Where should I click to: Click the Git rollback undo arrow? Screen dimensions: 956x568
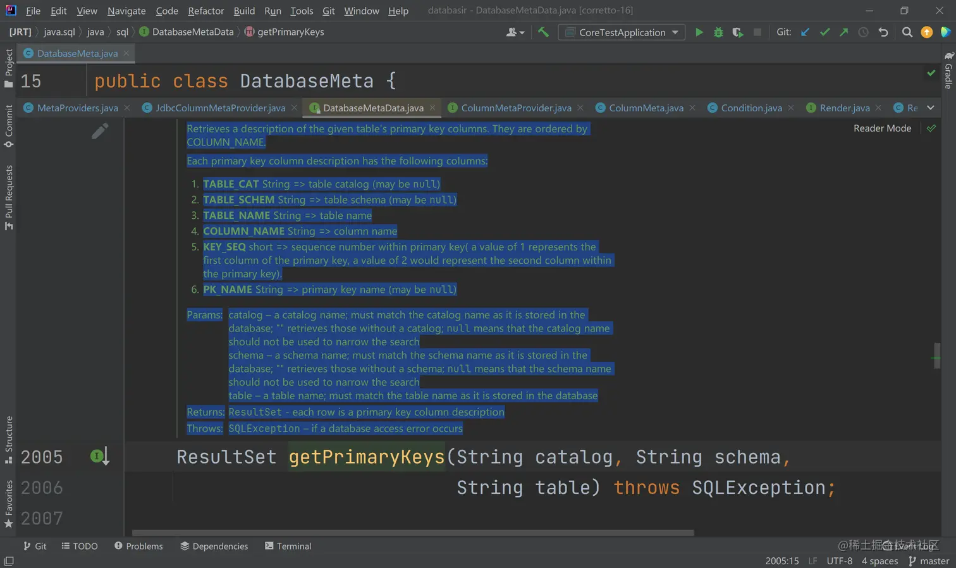coord(883,32)
